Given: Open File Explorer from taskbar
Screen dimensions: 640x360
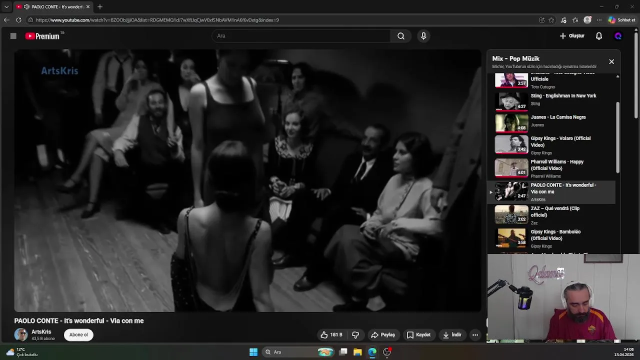Looking at the screenshot, I should pyautogui.click(x=357, y=352).
